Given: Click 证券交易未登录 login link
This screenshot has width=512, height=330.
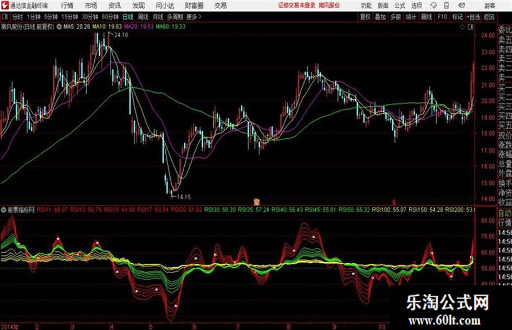Looking at the screenshot, I should tap(297, 5).
